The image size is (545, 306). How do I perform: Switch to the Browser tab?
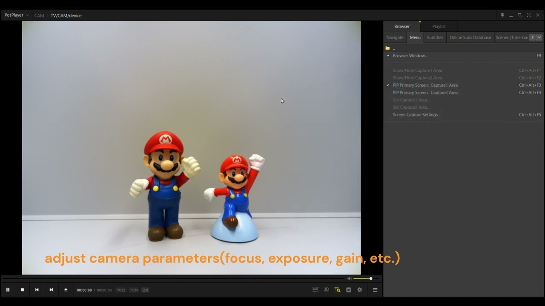click(x=402, y=26)
